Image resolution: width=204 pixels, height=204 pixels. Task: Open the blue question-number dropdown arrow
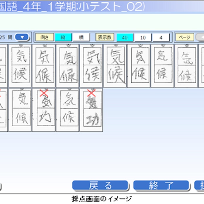[22, 37]
